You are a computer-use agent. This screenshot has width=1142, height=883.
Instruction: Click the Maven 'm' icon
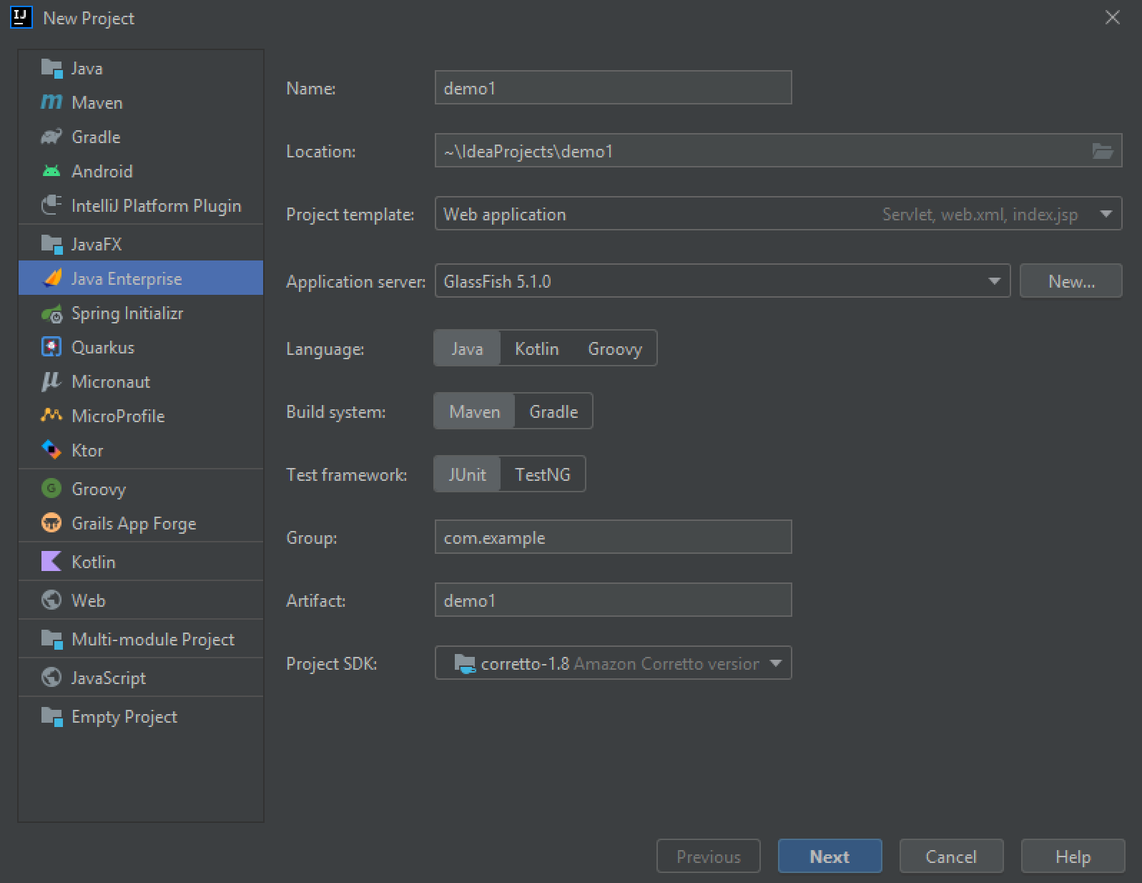51,102
